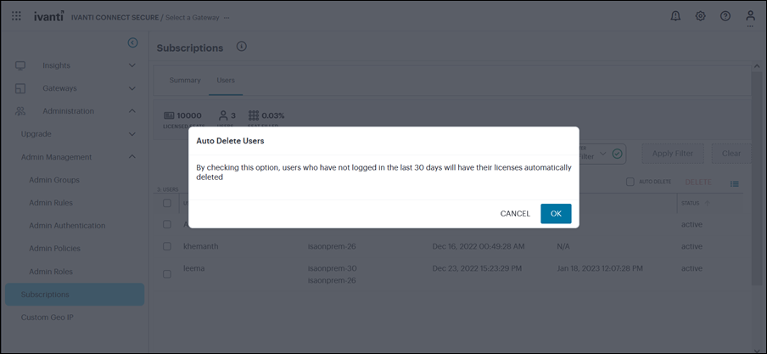The image size is (767, 354).
Task: Open the notifications bell icon
Action: point(675,16)
